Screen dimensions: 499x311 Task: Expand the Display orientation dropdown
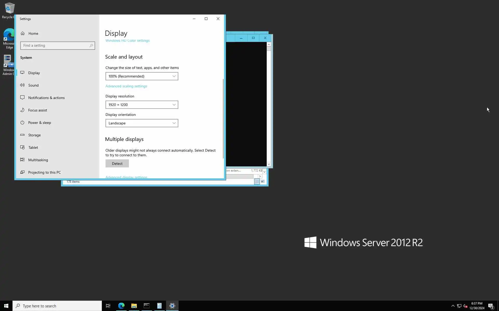(142, 123)
